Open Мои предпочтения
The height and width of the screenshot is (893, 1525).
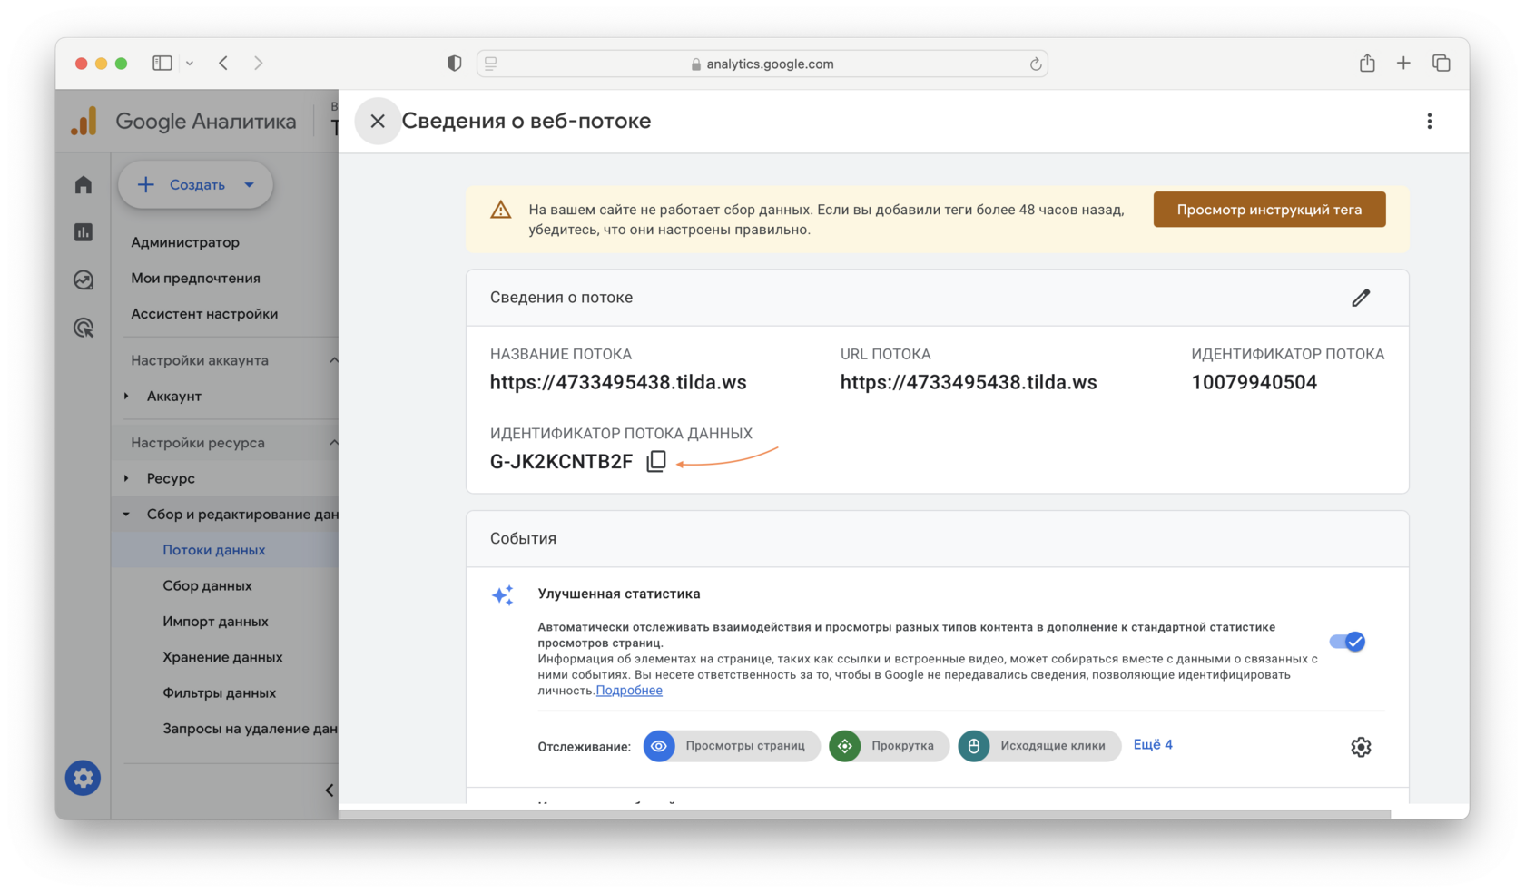(195, 278)
